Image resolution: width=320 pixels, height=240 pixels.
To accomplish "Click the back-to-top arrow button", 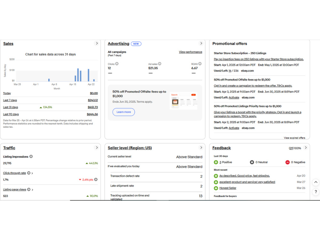I will pyautogui.click(x=316, y=182).
